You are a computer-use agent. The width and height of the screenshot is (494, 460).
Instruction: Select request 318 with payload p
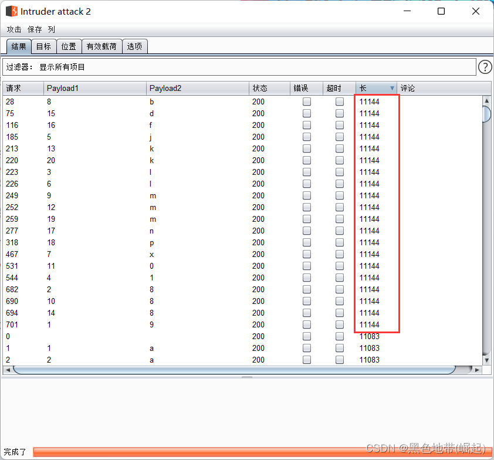pos(242,242)
